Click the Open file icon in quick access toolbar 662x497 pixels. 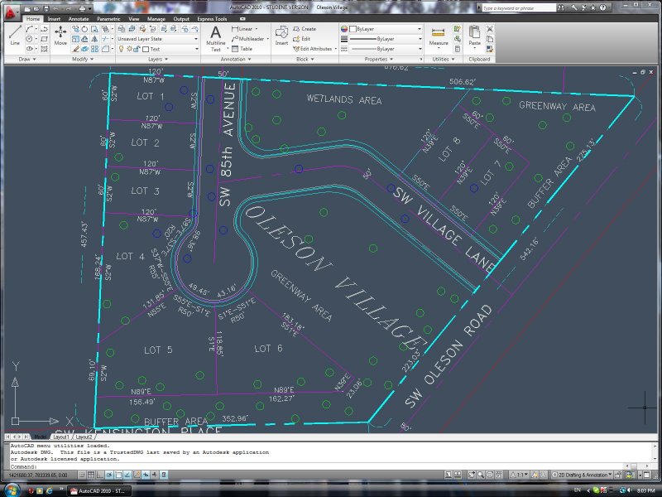pos(36,8)
